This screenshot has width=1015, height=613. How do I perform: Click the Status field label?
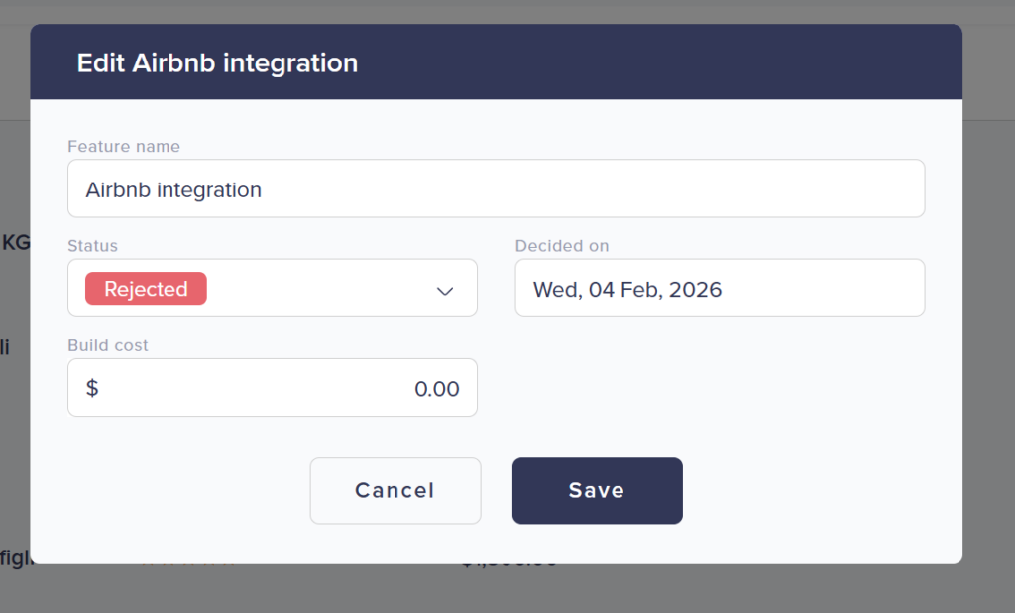click(92, 245)
